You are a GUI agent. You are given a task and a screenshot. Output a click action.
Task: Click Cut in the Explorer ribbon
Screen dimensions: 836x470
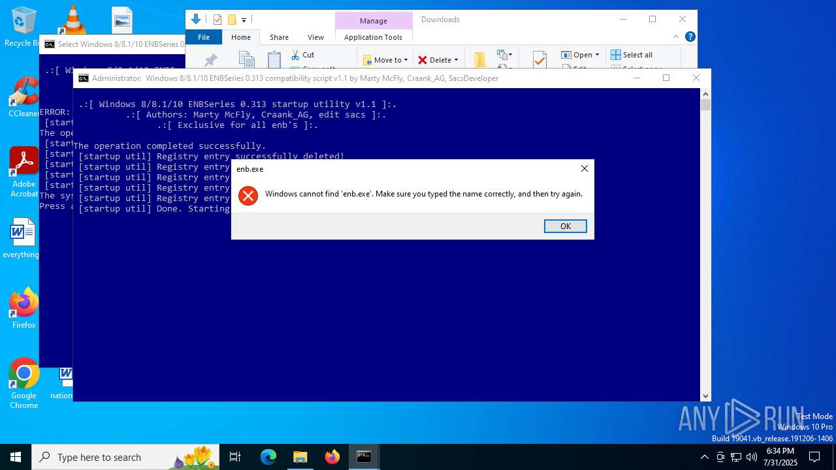click(x=302, y=55)
